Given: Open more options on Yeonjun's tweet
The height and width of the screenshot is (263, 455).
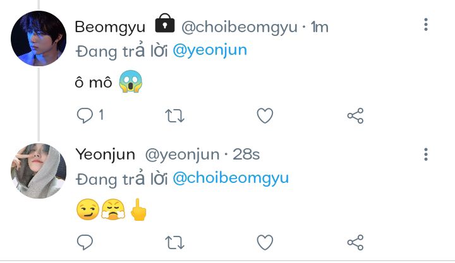Looking at the screenshot, I should 426,154.
